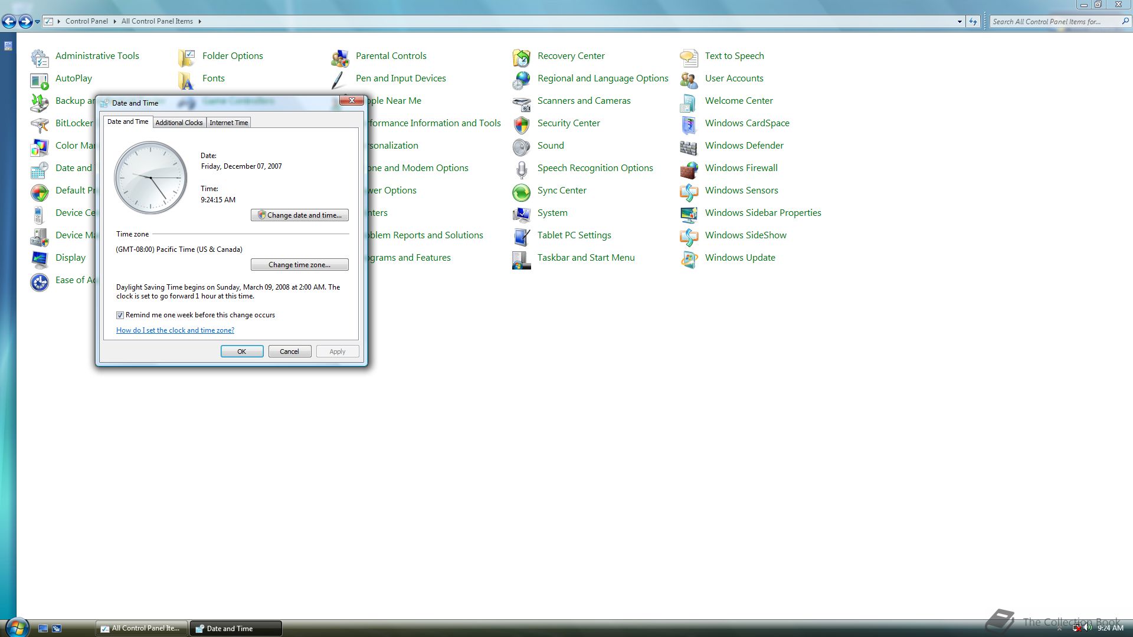Viewport: 1133px width, 637px height.
Task: Click Cancel in the Date and Time dialog
Action: point(290,352)
